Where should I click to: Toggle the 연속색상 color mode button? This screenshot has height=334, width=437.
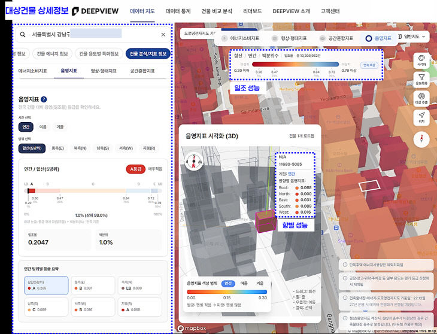point(369,65)
